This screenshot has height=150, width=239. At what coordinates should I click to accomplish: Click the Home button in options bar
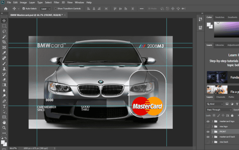(x=6, y=9)
